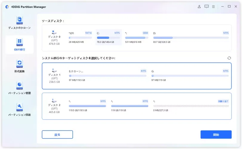Click the unallocated 227.3 GB space bar

(191, 106)
